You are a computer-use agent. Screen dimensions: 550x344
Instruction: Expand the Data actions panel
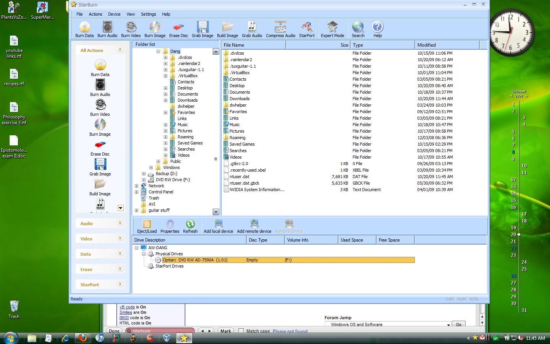pos(120,254)
